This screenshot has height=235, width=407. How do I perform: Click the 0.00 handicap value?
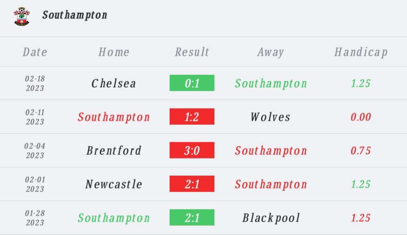361,117
